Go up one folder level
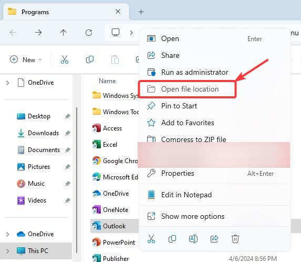This screenshot has width=301, height=262. click(x=64, y=33)
